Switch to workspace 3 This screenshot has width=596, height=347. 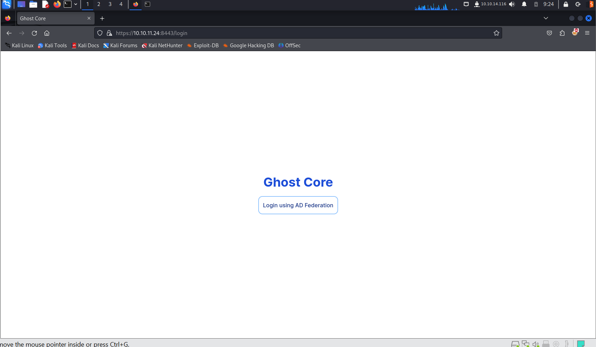(x=110, y=4)
